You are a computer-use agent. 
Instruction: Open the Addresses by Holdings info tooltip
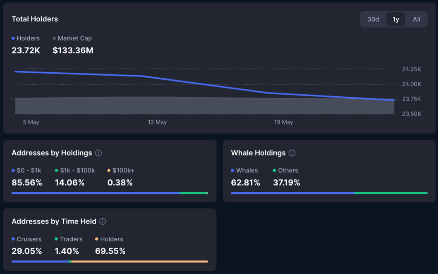coord(98,153)
